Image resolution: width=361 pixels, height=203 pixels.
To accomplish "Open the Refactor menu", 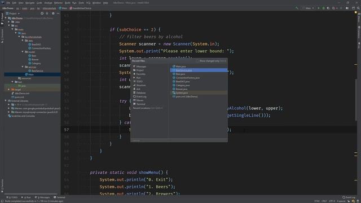I will click(x=58, y=3).
